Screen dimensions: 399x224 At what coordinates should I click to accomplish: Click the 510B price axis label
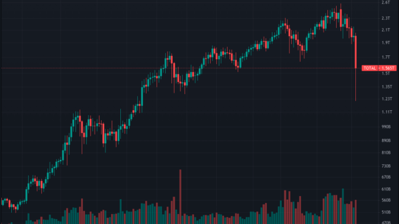pos(386,212)
